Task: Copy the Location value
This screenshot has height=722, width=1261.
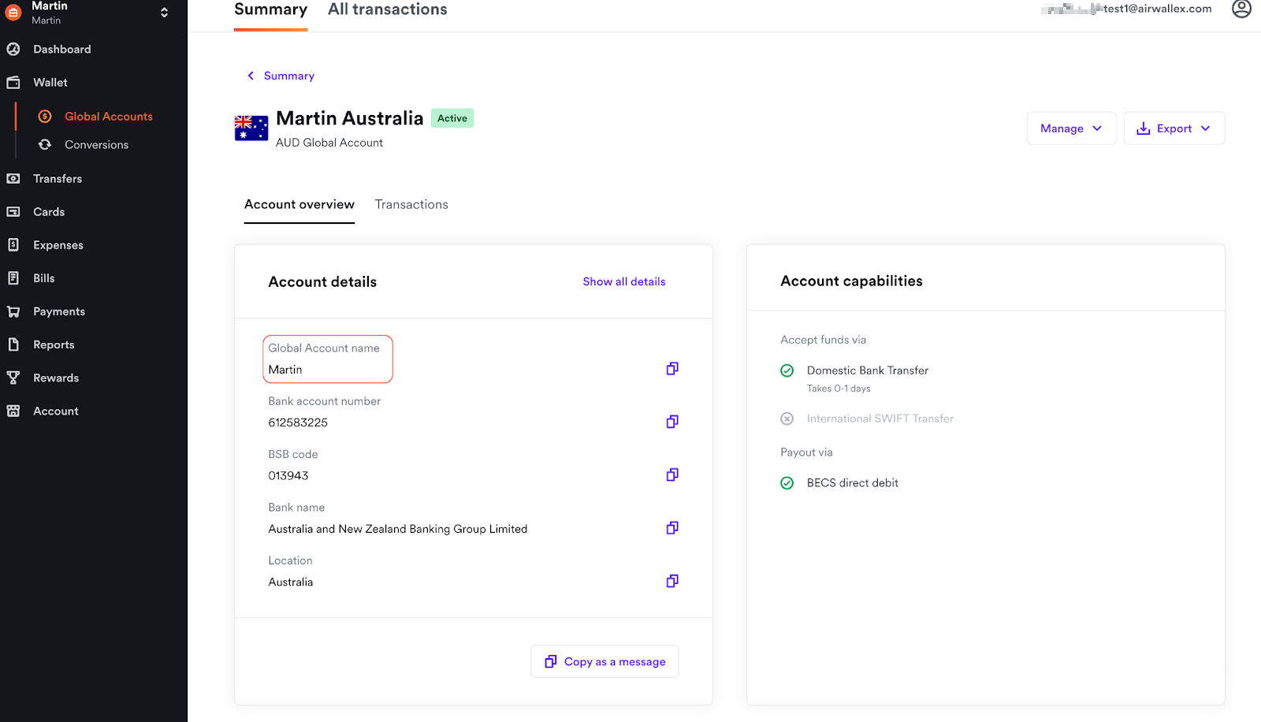Action: 672,581
